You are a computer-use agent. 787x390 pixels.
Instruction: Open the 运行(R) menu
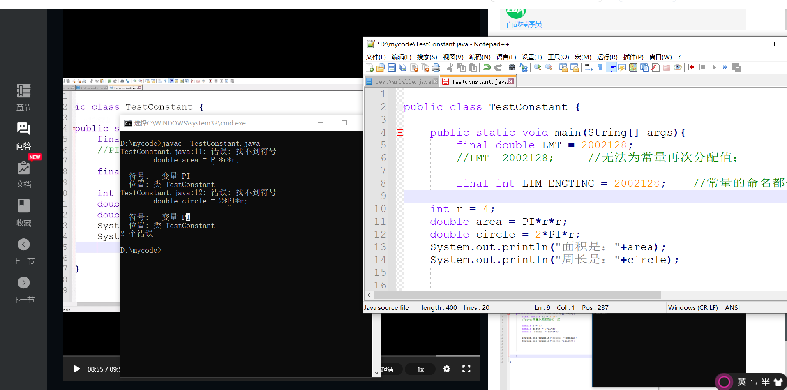607,57
